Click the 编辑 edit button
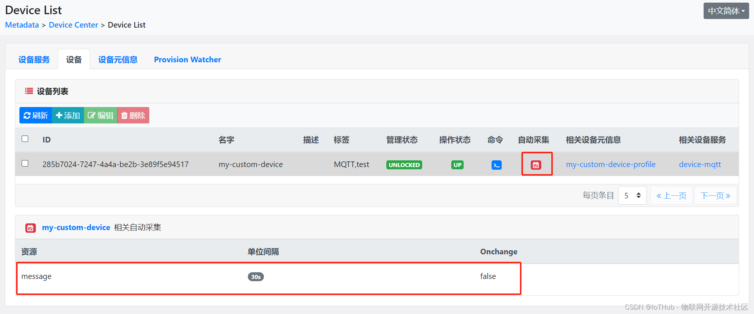 (100, 115)
